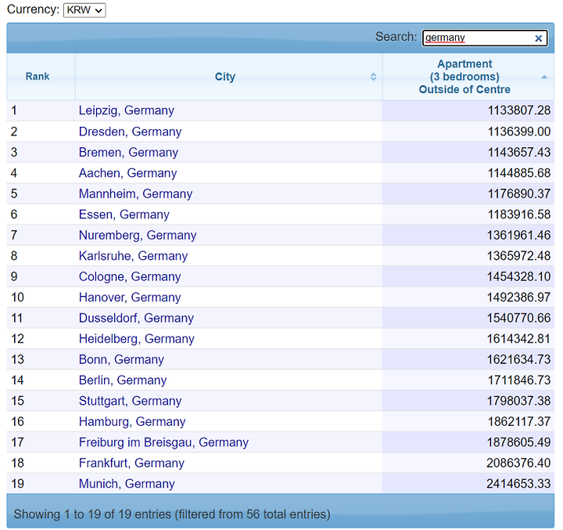563x530 pixels.
Task: Select the value 1361961.46 for Nuremberg
Action: click(518, 235)
